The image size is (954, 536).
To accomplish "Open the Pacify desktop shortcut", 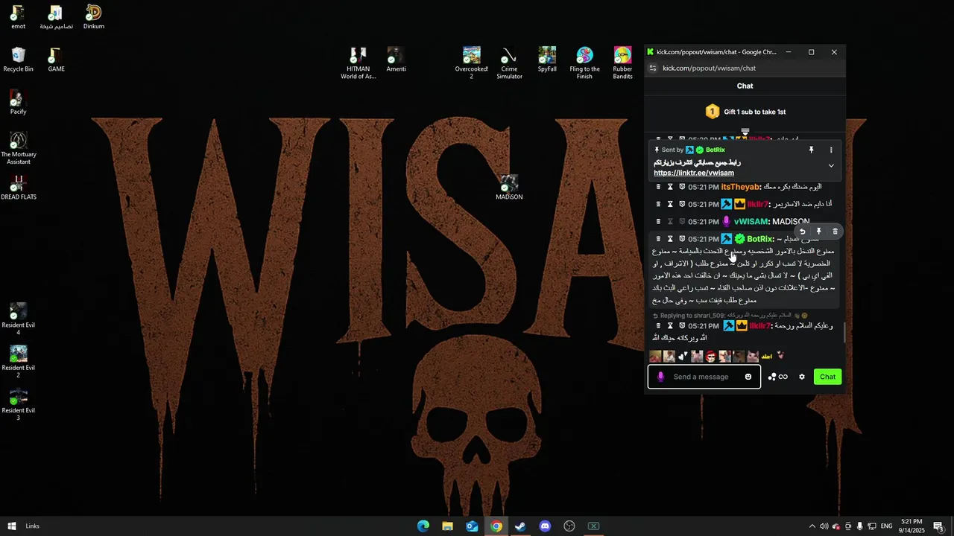I will [x=18, y=102].
